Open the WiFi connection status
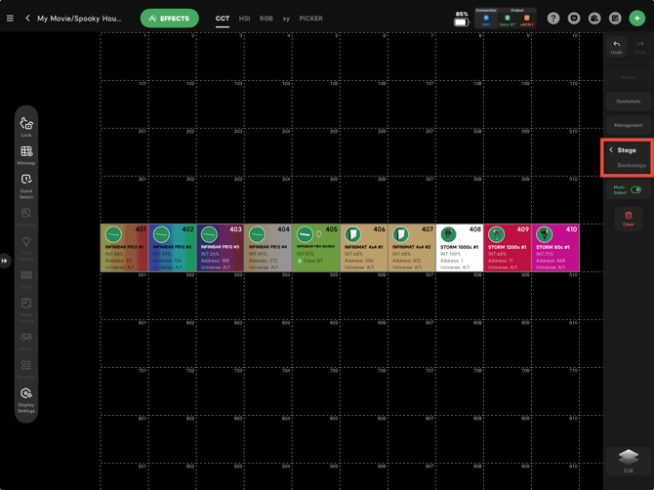The image size is (654, 490). tap(486, 20)
